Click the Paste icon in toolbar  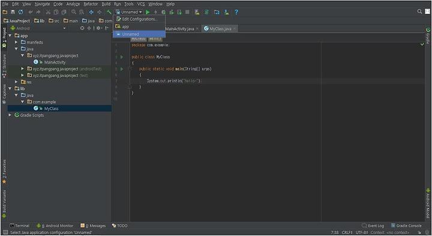click(x=64, y=12)
